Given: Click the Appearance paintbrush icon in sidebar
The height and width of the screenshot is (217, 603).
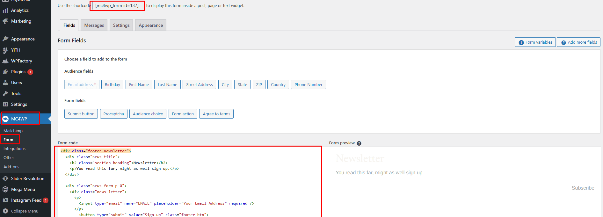Looking at the screenshot, I should coord(5,39).
